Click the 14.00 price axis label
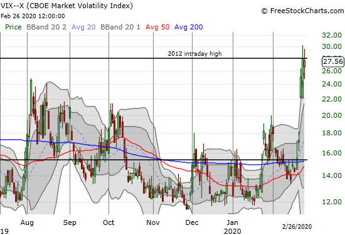Screen dimensions: 345x235 pos(332,175)
